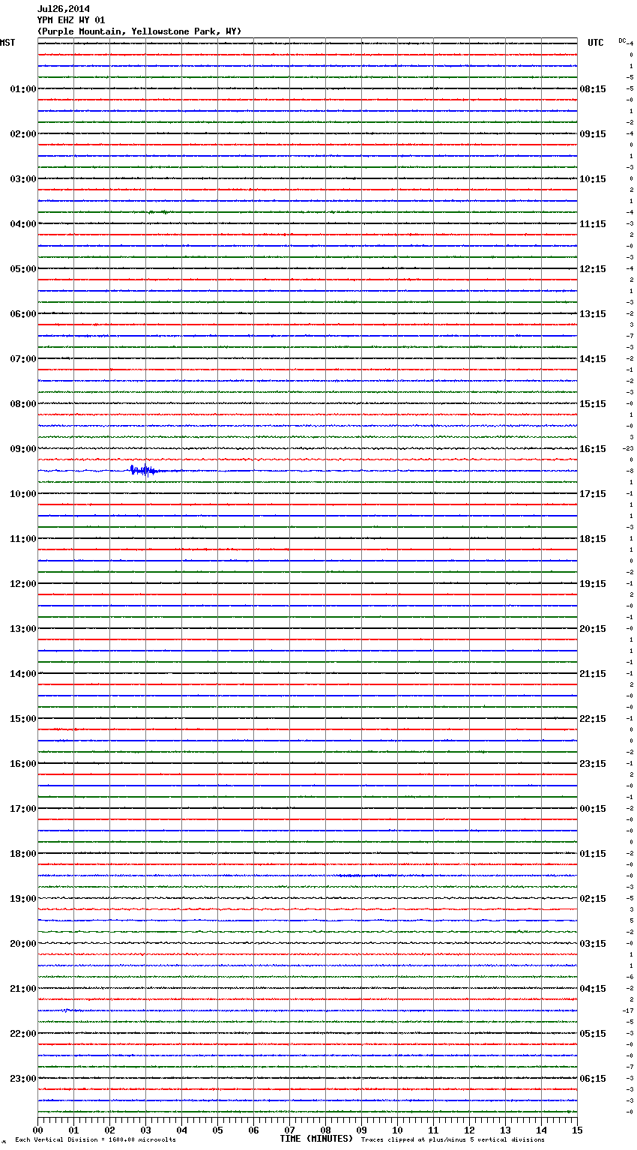Select the 16:00 MST time label

click(22, 764)
